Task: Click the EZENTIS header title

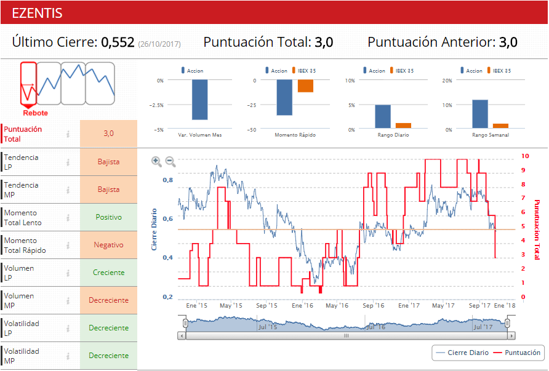Action: pos(37,14)
